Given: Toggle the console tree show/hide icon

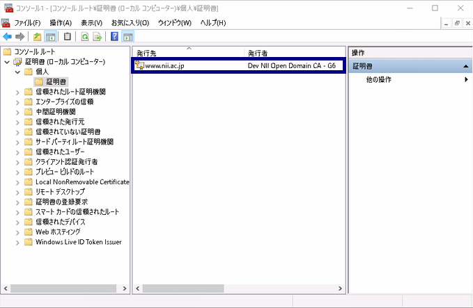Looking at the screenshot, I should (50, 37).
